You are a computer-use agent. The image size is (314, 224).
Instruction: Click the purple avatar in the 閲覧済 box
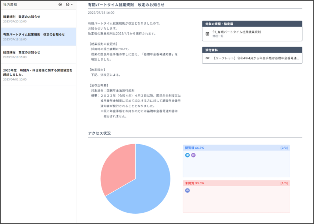pyautogui.click(x=193, y=155)
